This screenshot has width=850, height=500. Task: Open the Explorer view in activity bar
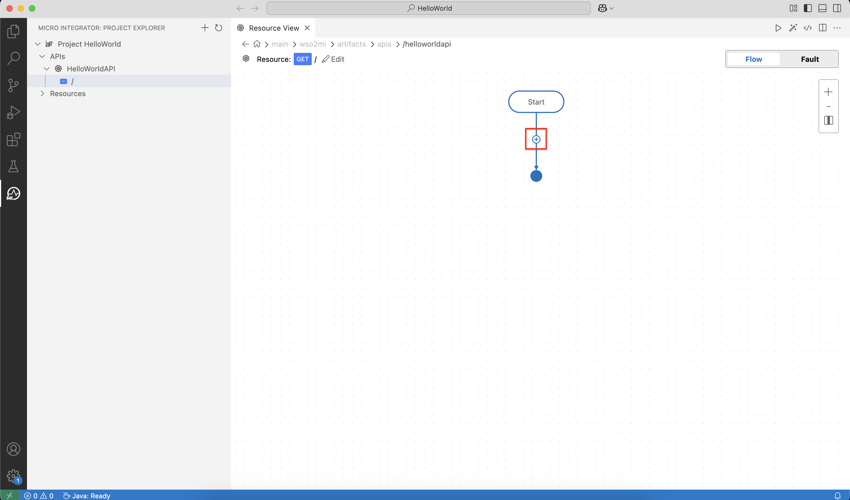point(13,31)
